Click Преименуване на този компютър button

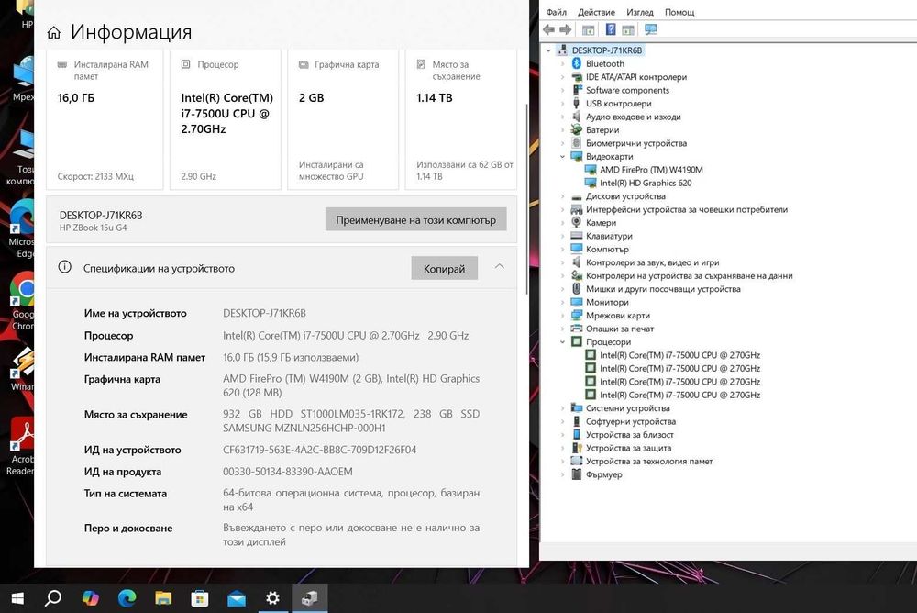pos(415,219)
